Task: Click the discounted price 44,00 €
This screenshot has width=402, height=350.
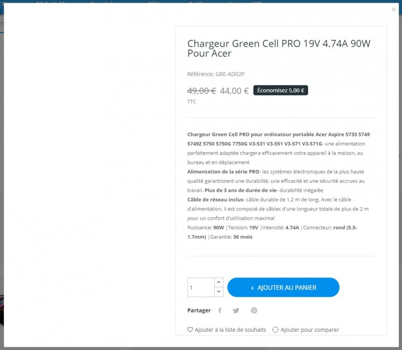Action: (234, 91)
